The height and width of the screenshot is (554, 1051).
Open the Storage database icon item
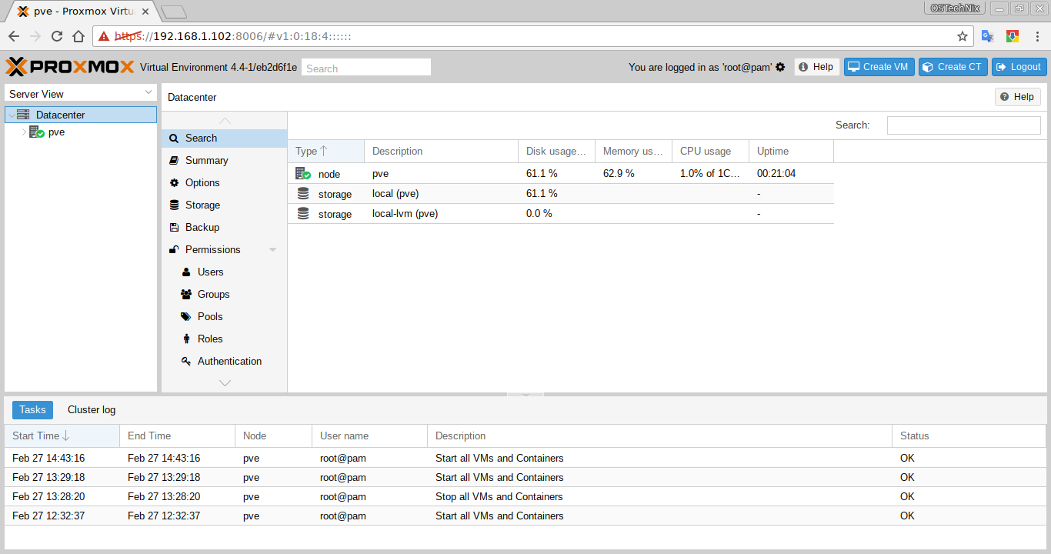pos(175,205)
